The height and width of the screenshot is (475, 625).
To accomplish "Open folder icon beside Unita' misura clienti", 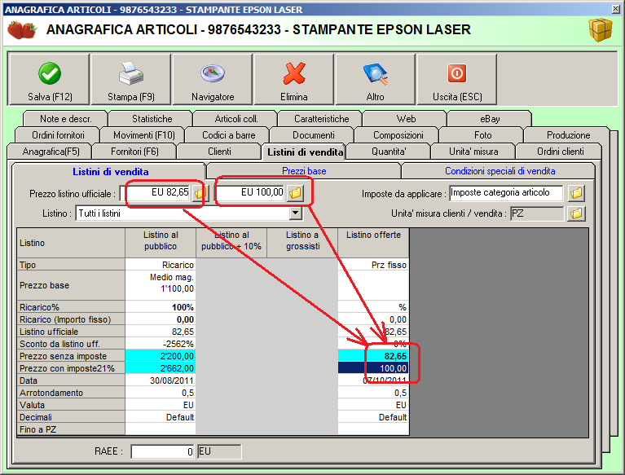I will pos(576,213).
